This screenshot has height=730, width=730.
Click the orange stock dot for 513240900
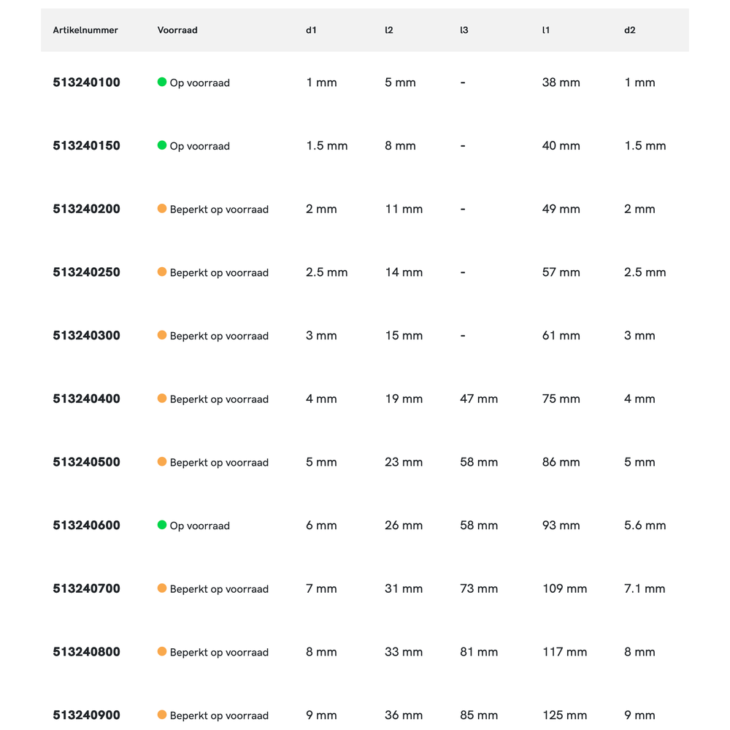[162, 715]
